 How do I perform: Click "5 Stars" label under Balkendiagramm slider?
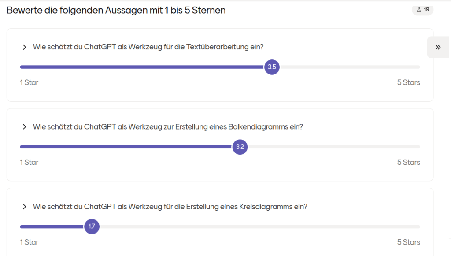pos(408,162)
